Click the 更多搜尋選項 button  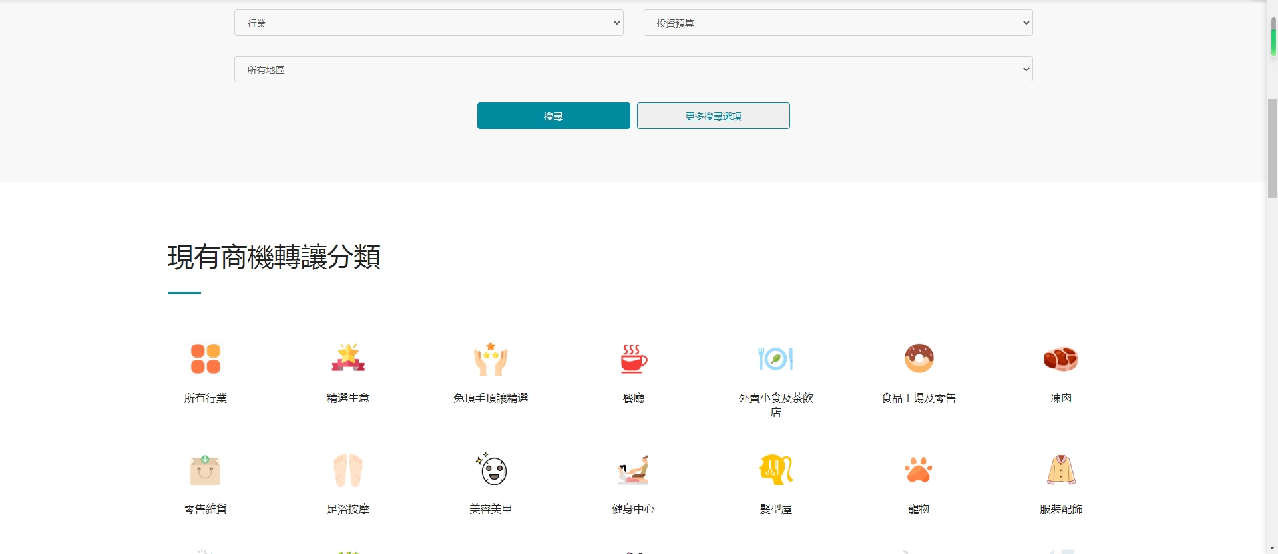pos(713,116)
